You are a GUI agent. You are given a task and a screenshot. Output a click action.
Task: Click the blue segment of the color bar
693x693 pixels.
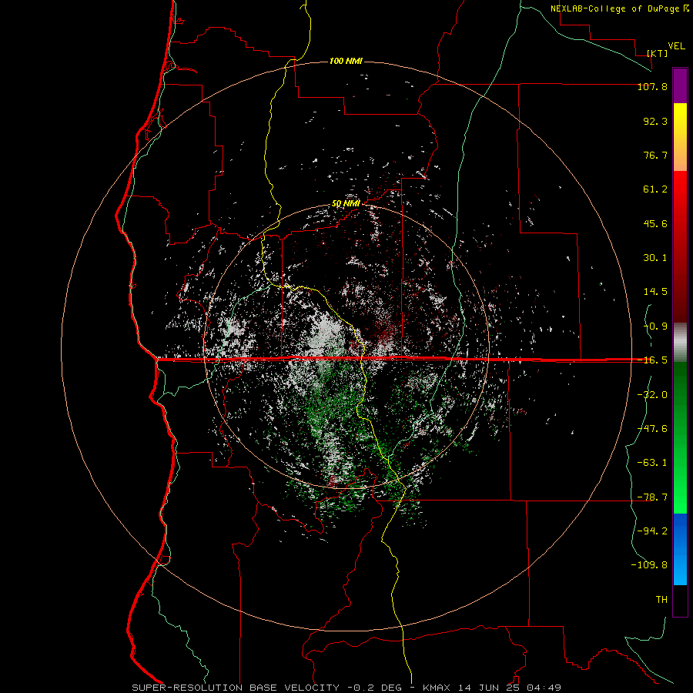point(680,549)
